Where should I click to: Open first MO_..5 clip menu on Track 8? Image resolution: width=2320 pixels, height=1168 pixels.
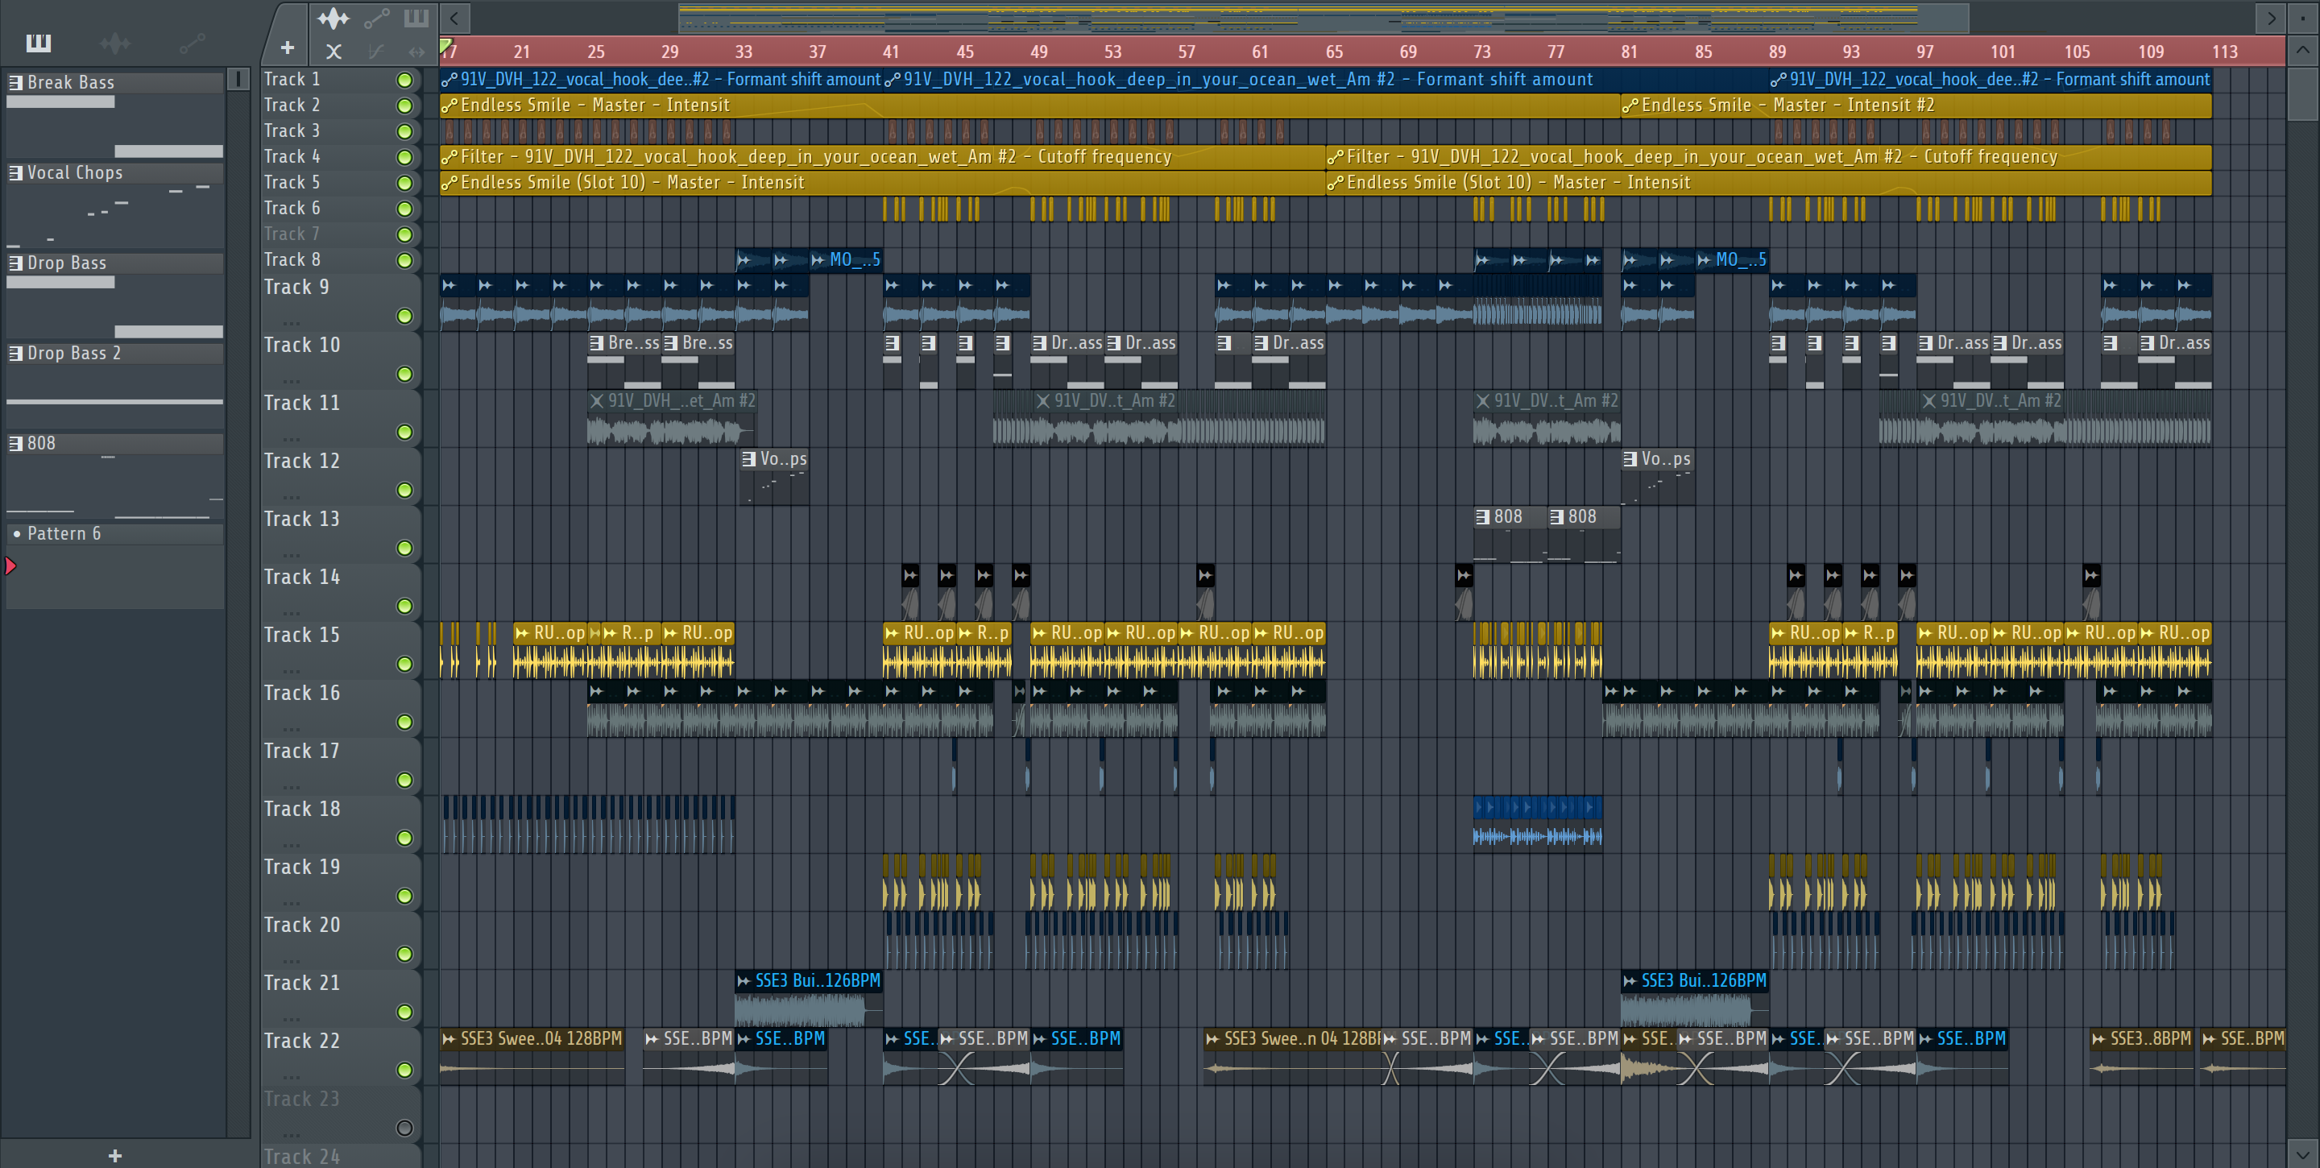point(818,260)
